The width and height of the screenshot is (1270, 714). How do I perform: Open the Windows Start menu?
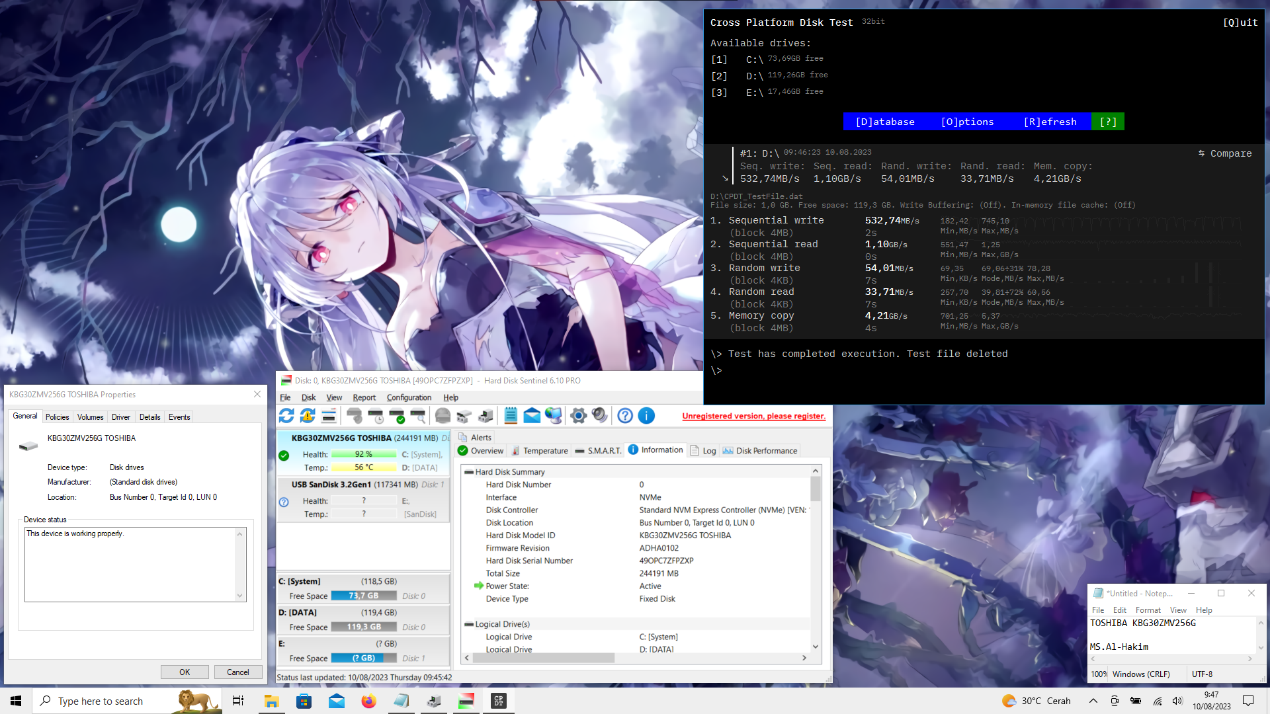click(x=16, y=701)
